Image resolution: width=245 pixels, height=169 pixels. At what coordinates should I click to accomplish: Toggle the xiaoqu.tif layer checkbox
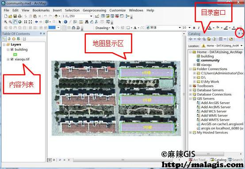point(12,59)
